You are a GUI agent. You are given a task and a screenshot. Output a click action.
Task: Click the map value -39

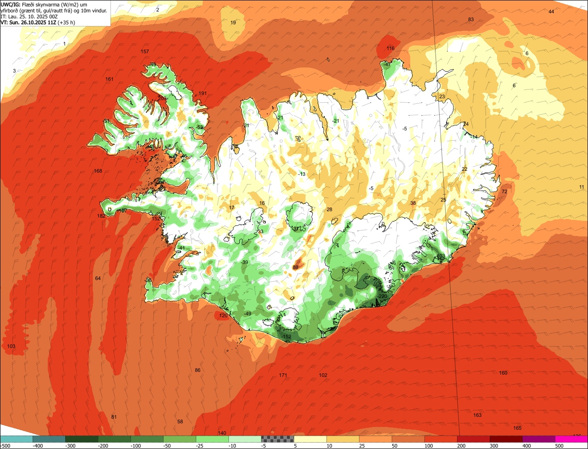coord(244,262)
